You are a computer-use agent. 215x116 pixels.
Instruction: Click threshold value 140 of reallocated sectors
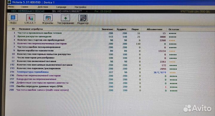[x=138, y=44]
